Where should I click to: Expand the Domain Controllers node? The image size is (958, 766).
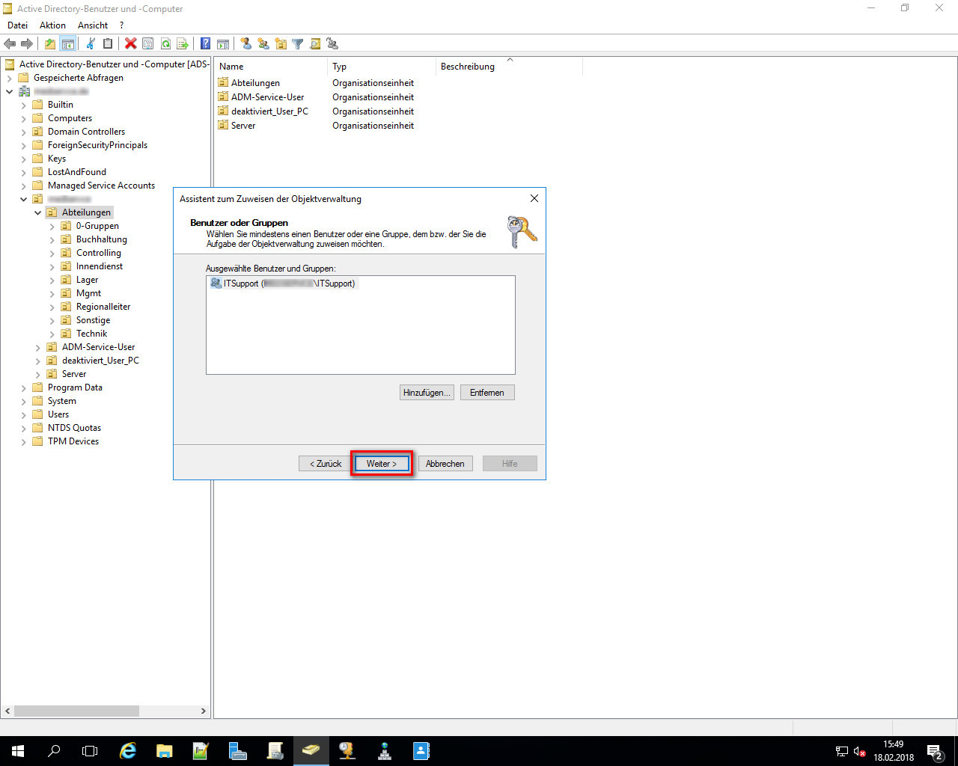pos(24,132)
